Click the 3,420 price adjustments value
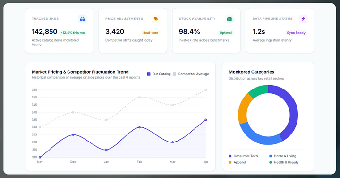The height and width of the screenshot is (178, 340). [115, 32]
